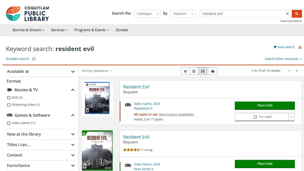304x171 pixels.
Task: Click the Holds: 2 on 7 copies text
Action: coord(148,119)
